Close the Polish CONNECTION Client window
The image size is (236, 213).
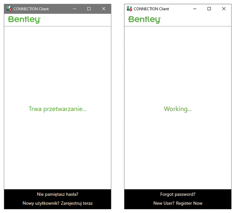(103, 9)
